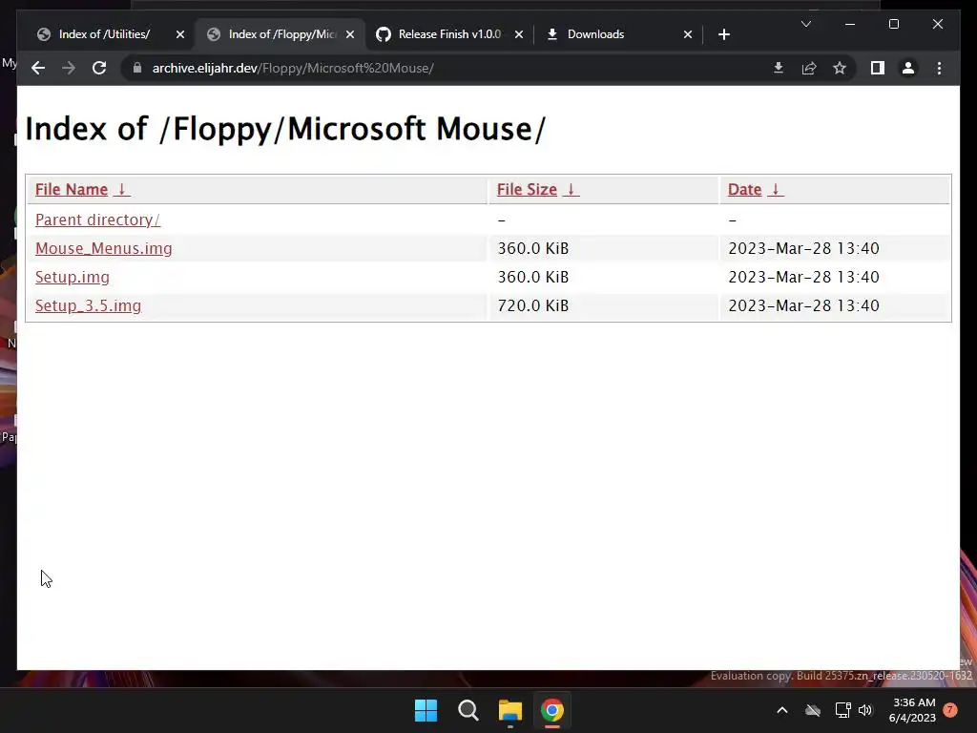Click the address bar URL
Image resolution: width=977 pixels, height=733 pixels.
click(293, 68)
